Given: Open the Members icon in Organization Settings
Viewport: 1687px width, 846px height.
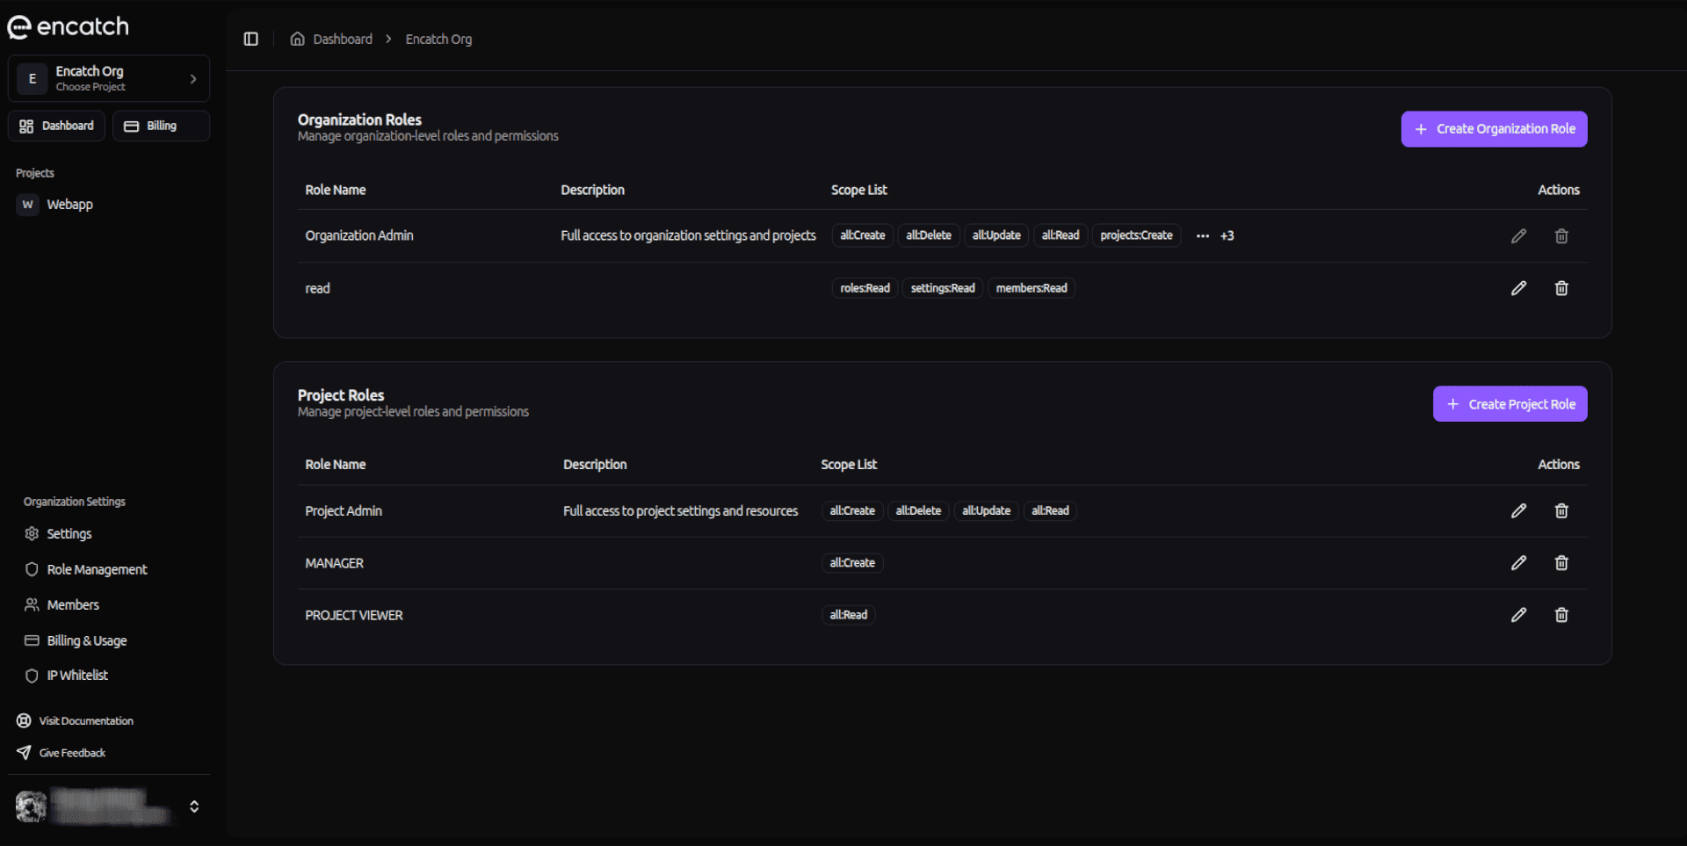Looking at the screenshot, I should coord(30,604).
